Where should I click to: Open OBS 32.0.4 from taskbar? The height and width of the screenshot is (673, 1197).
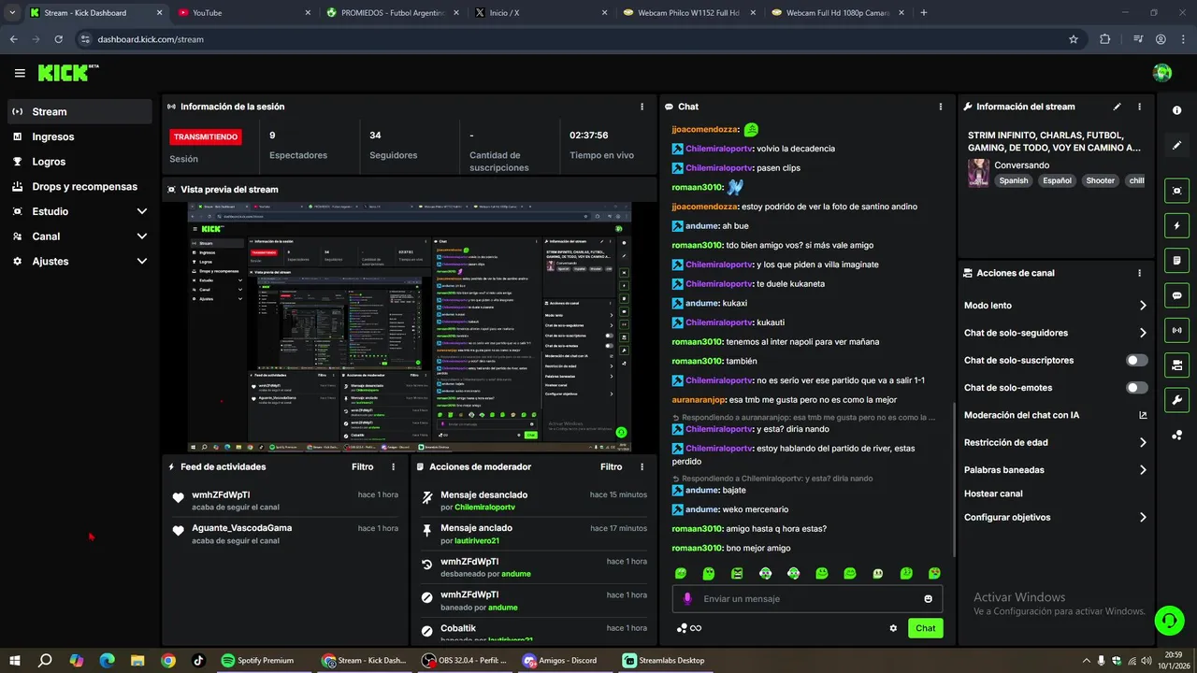click(465, 660)
